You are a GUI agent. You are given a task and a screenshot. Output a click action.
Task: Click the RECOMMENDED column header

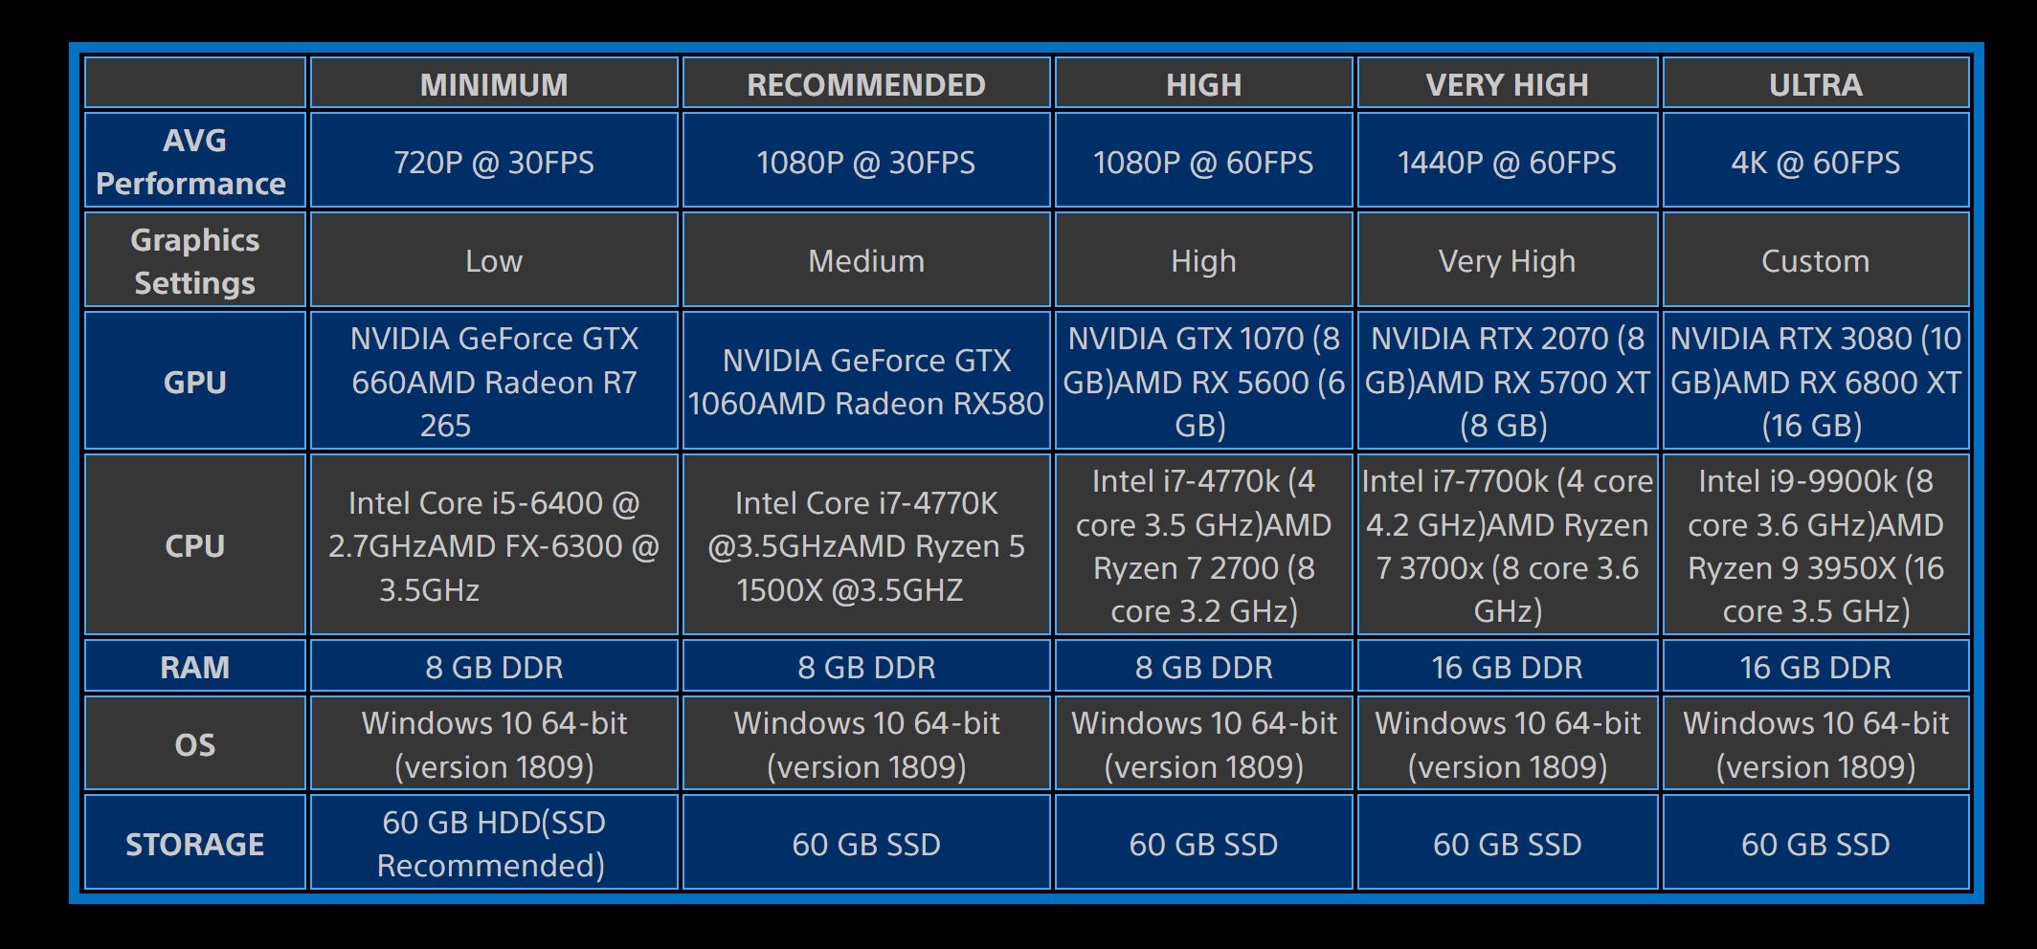(x=865, y=84)
